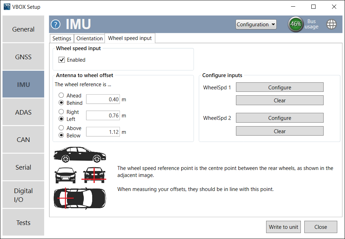Open the CAN section
The width and height of the screenshot is (345, 239).
23,139
